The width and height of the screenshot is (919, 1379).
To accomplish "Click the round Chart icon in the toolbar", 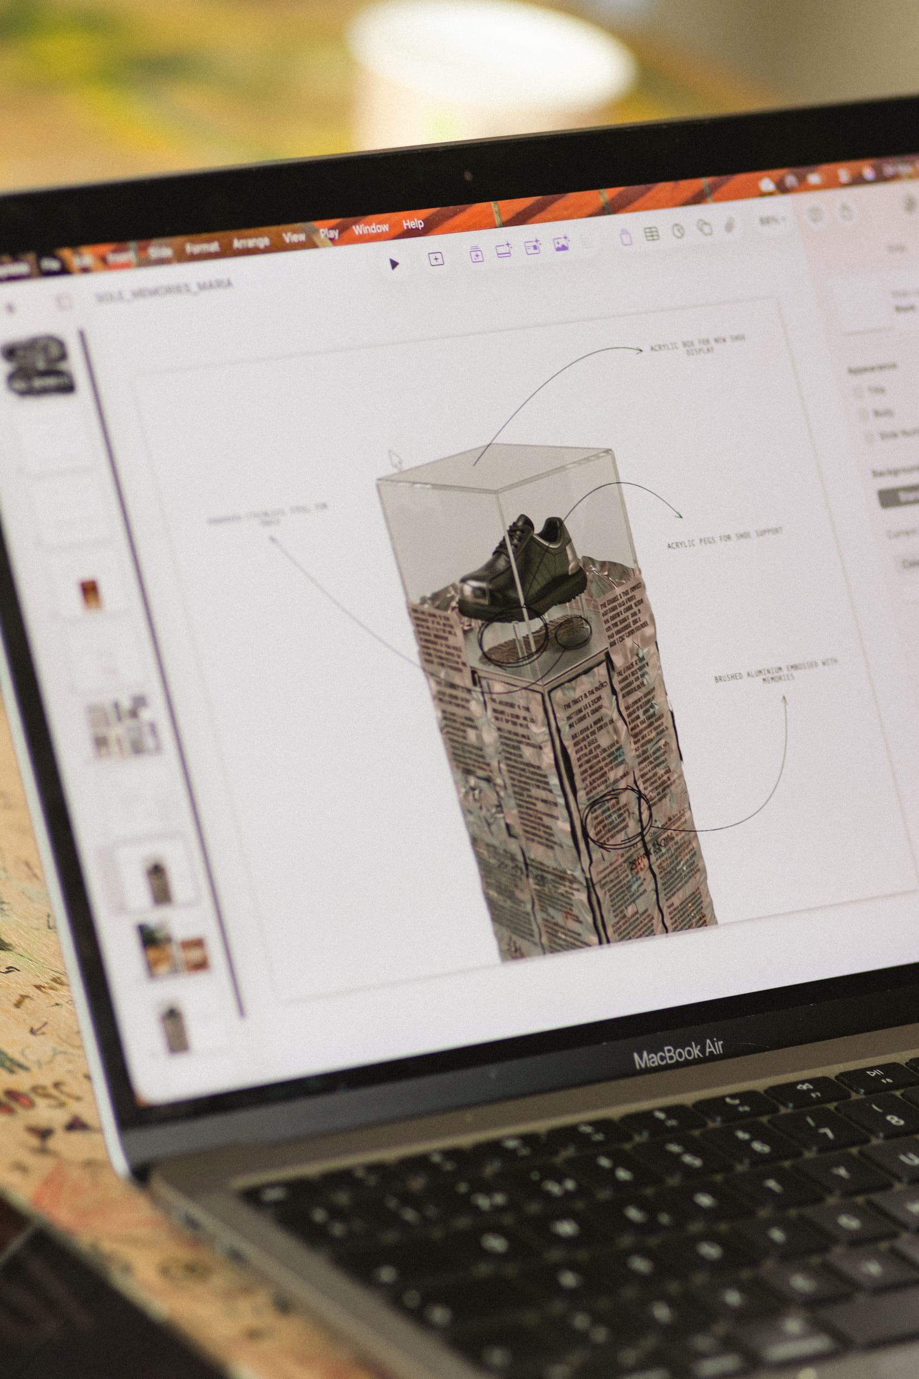I will tap(678, 231).
